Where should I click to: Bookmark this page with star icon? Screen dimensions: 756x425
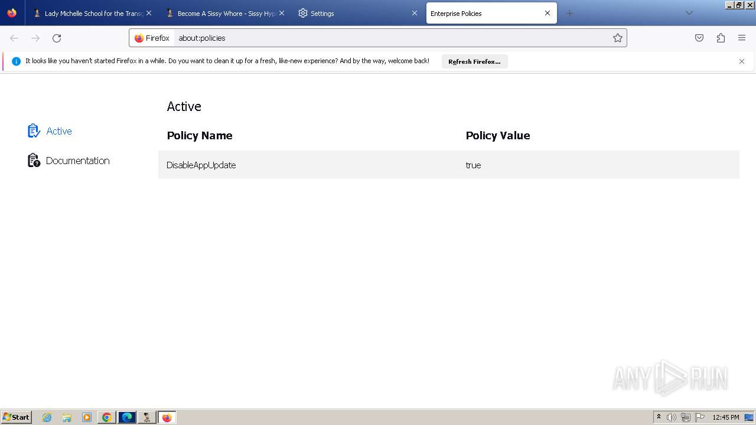coord(618,38)
